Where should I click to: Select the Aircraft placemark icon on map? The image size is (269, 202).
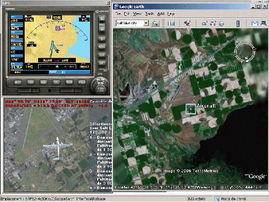[x=190, y=108]
